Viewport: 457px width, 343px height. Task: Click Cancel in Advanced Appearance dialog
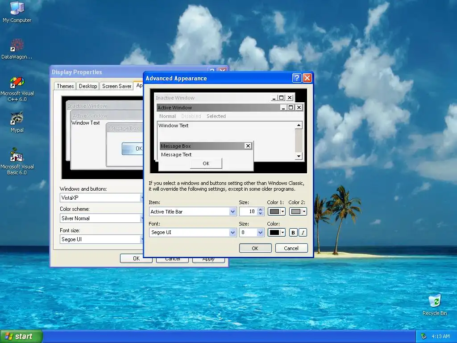point(291,248)
